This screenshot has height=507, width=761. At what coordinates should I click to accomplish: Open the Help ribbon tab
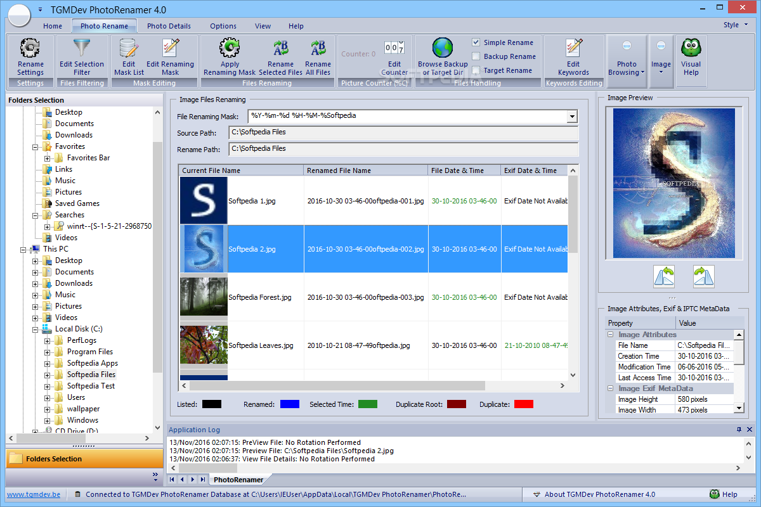[296, 26]
